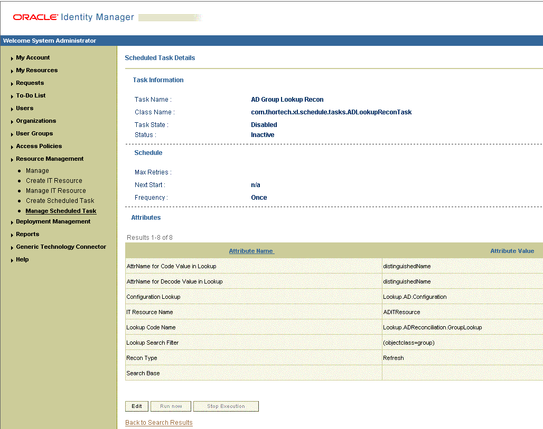Click Results 1-8 of 8 text
Screen dimensions: 543x429
coord(149,238)
